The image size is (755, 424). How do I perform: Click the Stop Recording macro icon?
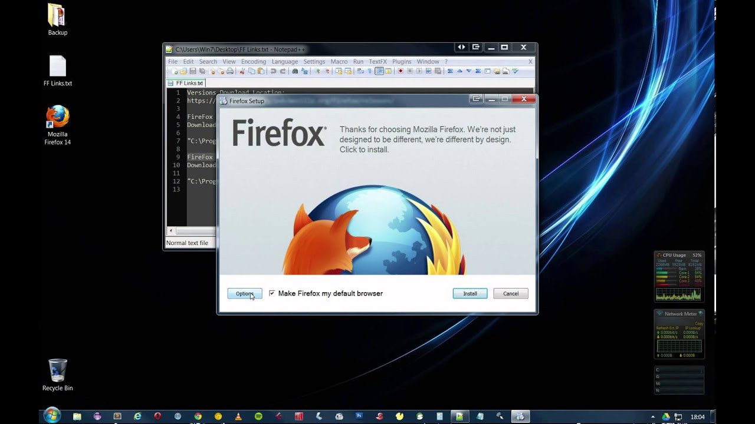click(x=410, y=71)
